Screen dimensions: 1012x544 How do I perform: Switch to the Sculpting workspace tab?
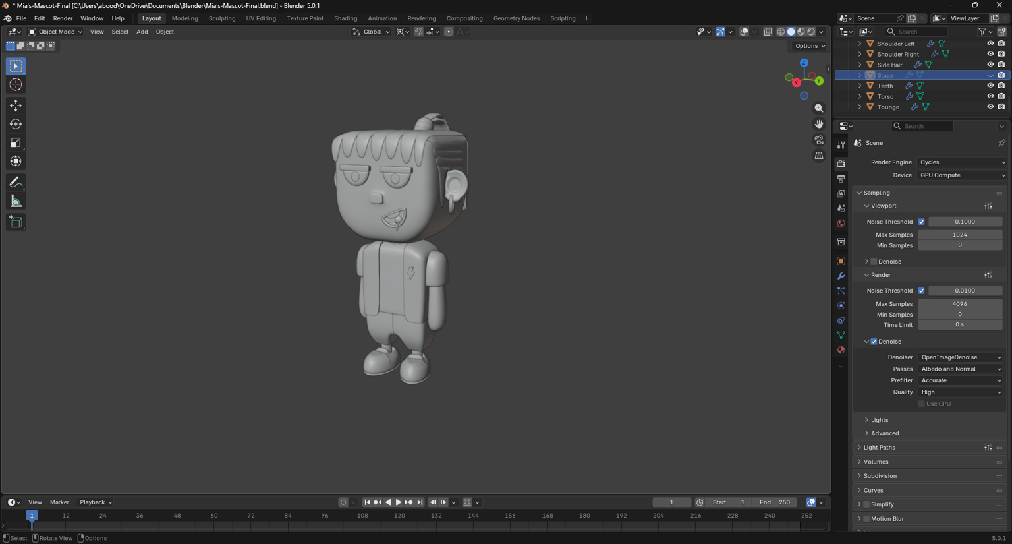click(x=222, y=18)
